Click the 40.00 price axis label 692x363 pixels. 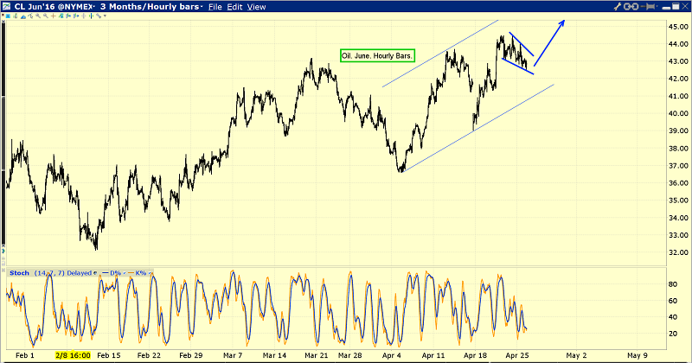pos(678,113)
